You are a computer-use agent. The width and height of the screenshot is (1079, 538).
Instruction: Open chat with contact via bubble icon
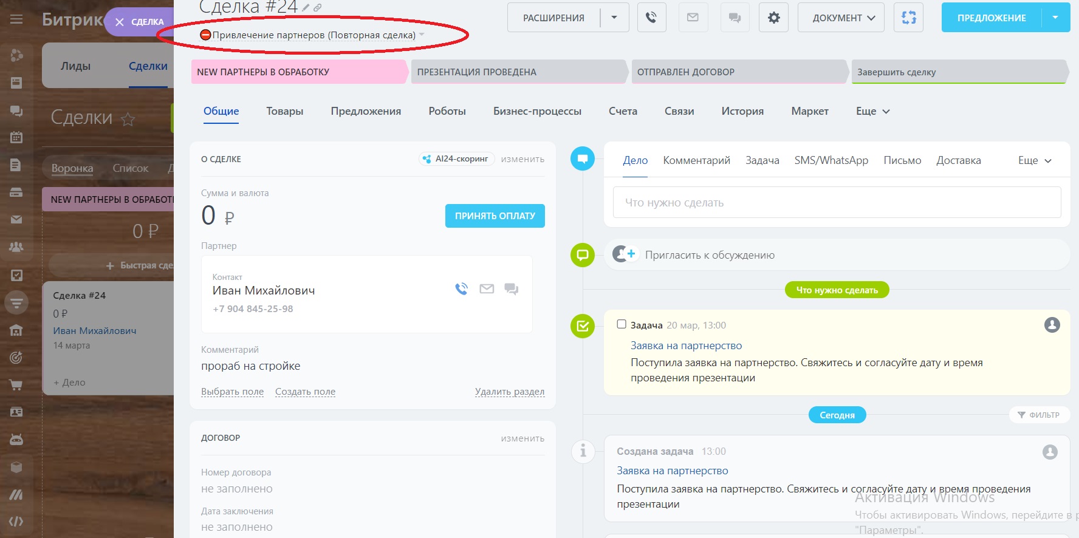point(512,289)
